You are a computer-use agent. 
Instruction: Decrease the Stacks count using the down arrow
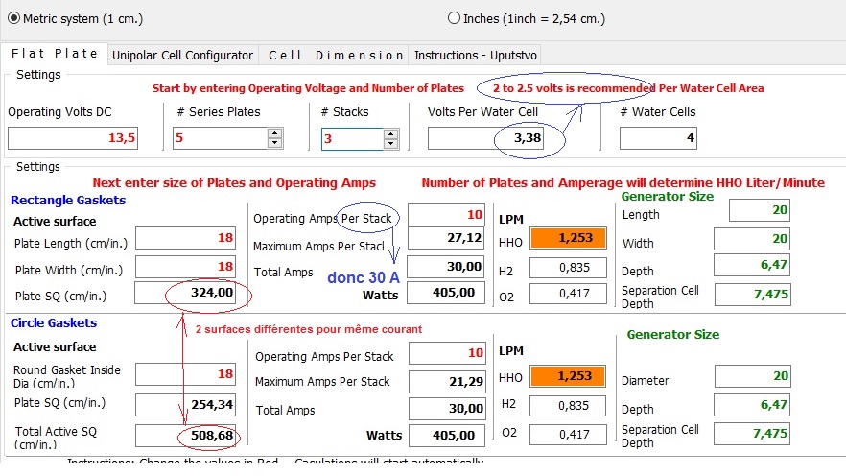tap(388, 144)
